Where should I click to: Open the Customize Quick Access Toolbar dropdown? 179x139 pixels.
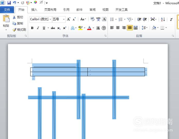coord(47,3)
